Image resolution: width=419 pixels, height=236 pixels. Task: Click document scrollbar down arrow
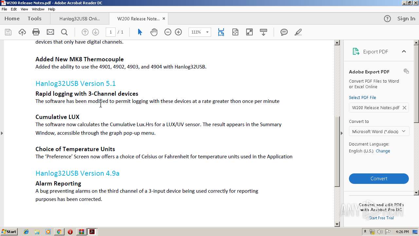(337, 224)
